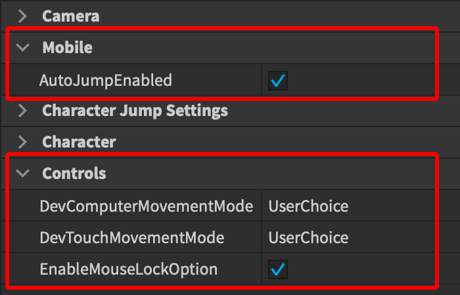Click the column divider beside DevTouchMovementMode
The image size is (460, 295).
(x=261, y=237)
